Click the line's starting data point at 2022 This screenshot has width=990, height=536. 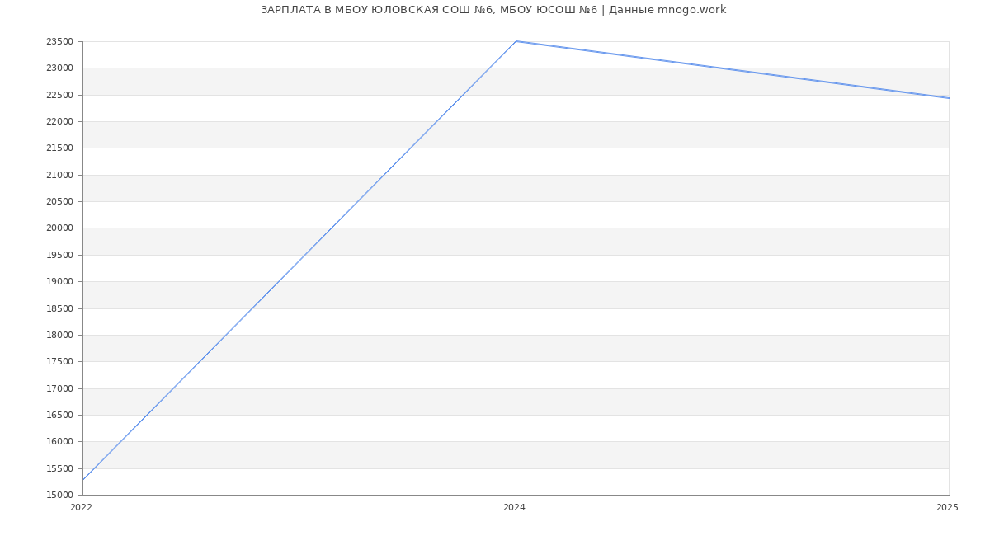pos(82,480)
